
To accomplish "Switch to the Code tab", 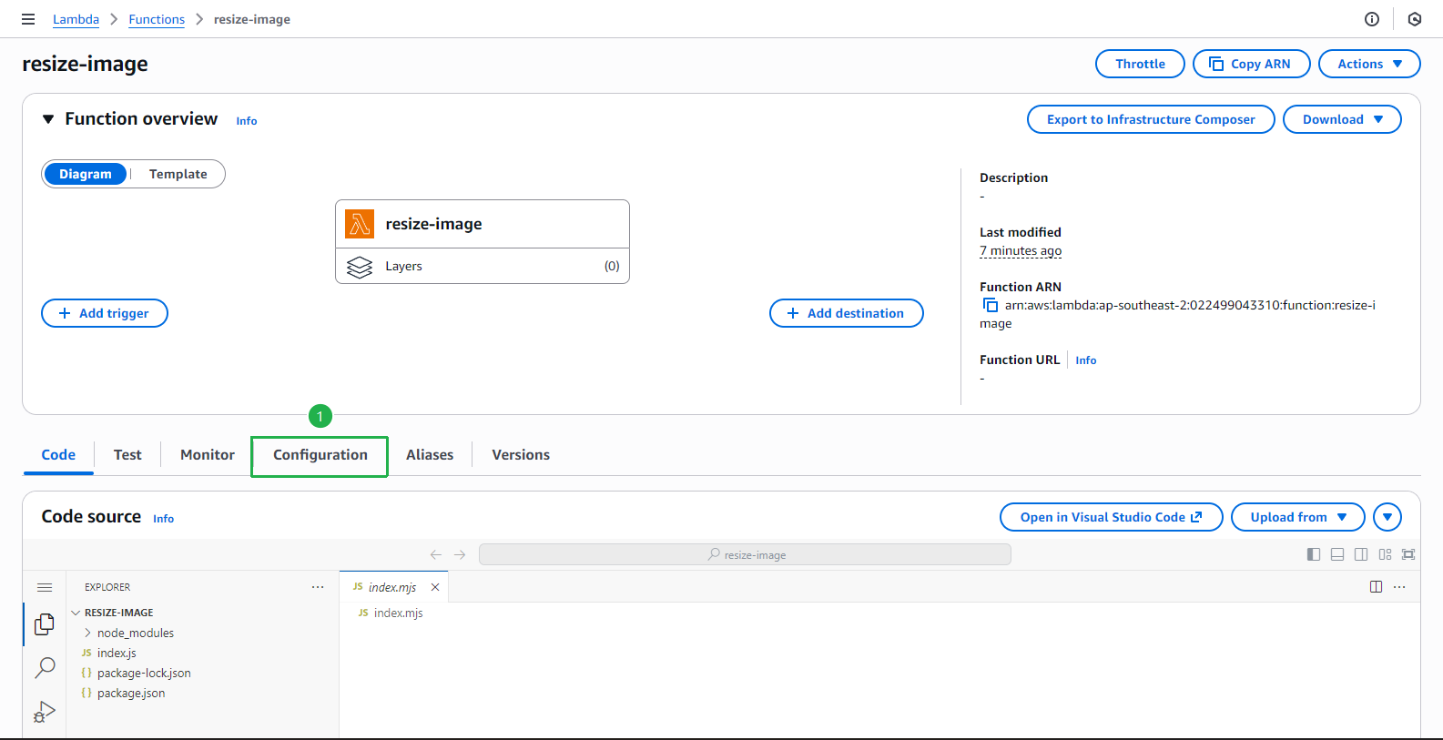I will click(58, 455).
